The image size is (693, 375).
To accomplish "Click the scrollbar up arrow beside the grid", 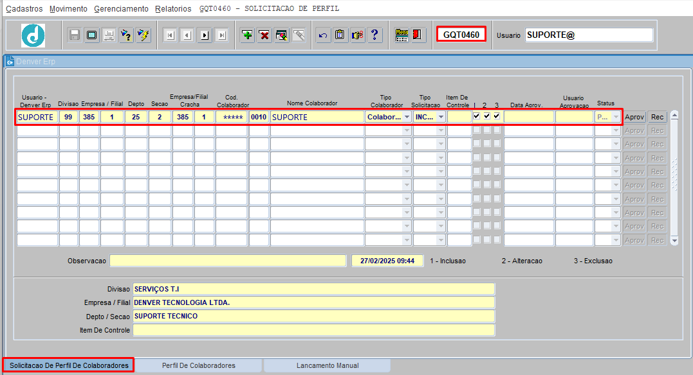I will pyautogui.click(x=674, y=116).
